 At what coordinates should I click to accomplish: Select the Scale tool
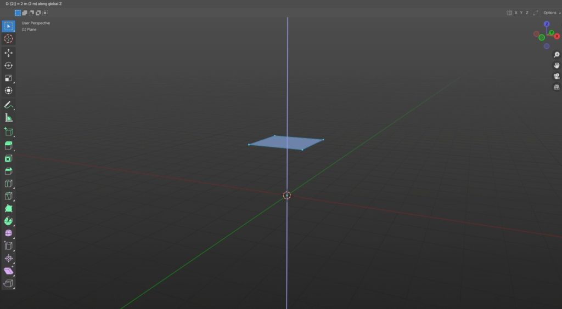coord(8,78)
